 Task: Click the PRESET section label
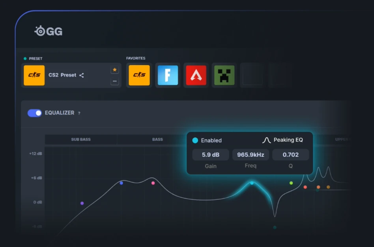click(36, 59)
